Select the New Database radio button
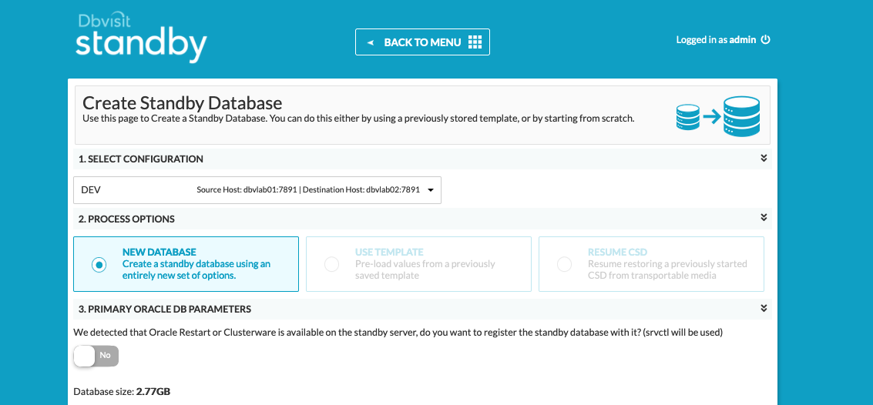This screenshot has height=405, width=873. [99, 265]
